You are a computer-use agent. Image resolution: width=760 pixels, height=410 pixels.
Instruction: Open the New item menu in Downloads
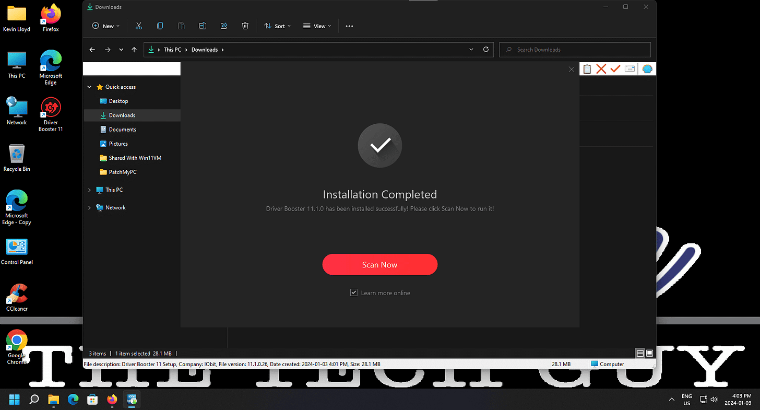click(105, 26)
